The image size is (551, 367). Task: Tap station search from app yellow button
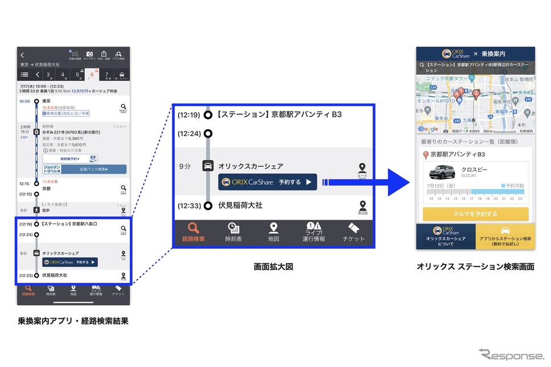click(505, 236)
